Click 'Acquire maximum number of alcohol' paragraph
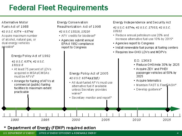 coord(19,41)
